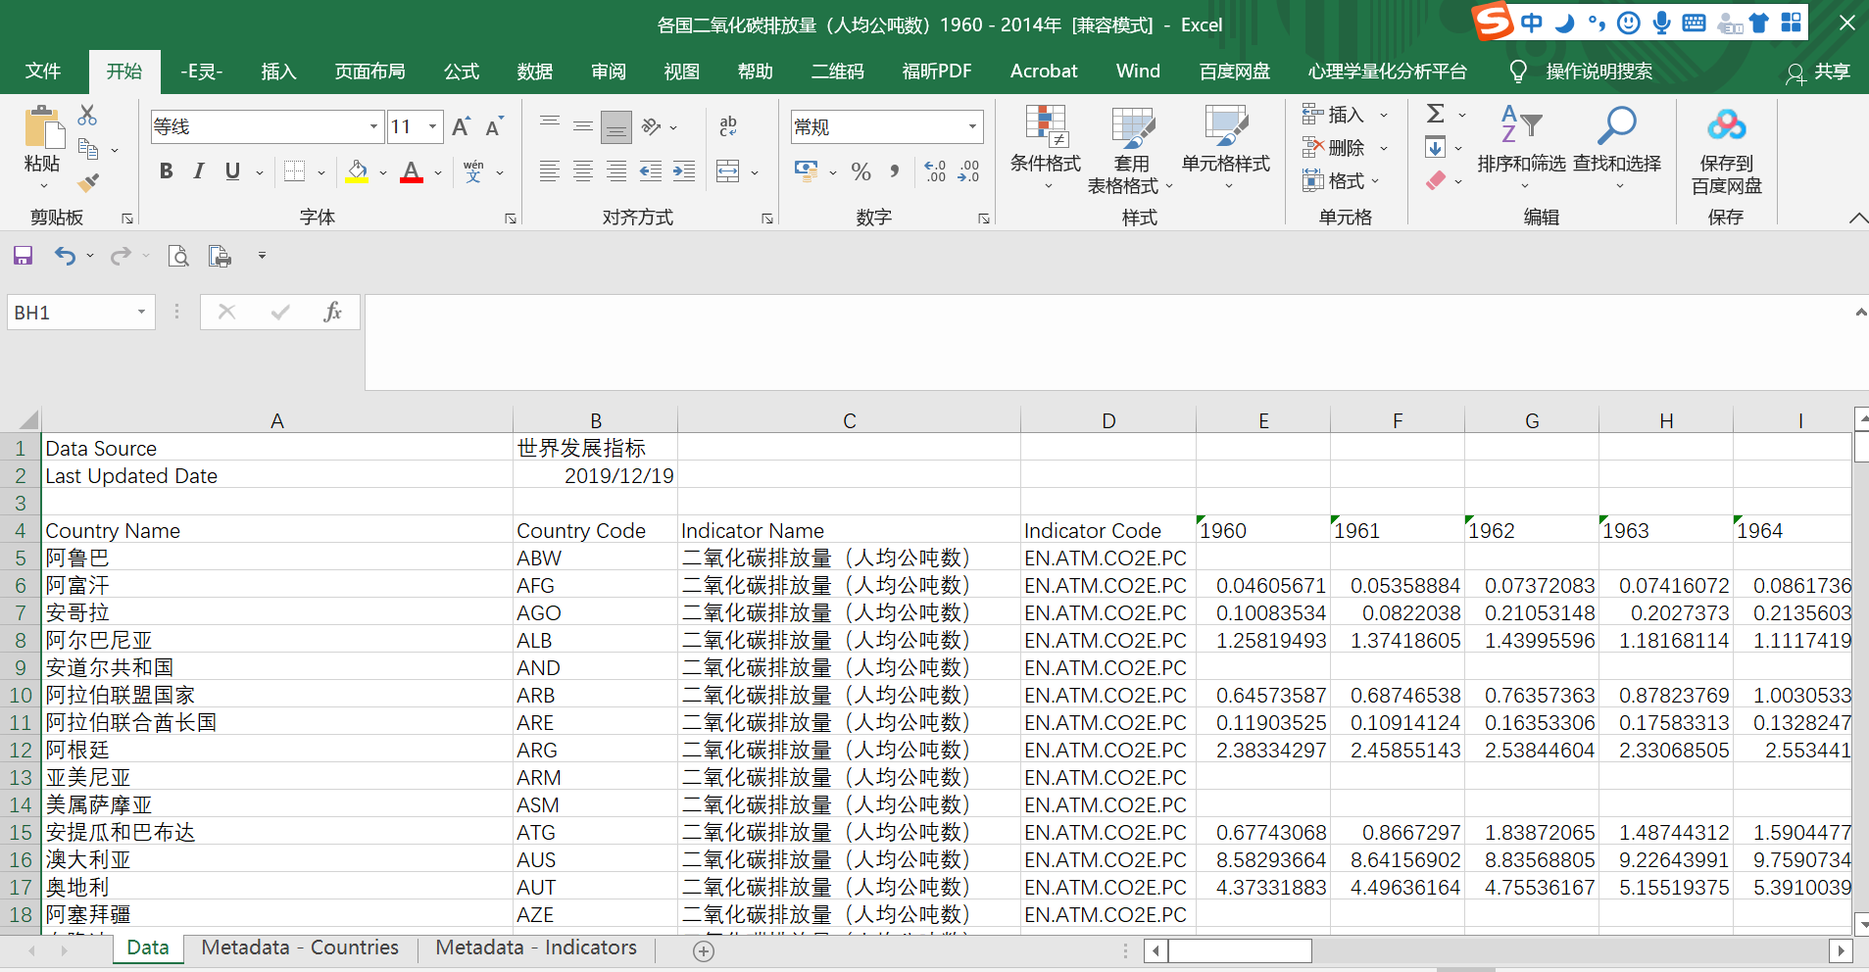
Task: Toggle Bold formatting
Action: click(x=166, y=171)
